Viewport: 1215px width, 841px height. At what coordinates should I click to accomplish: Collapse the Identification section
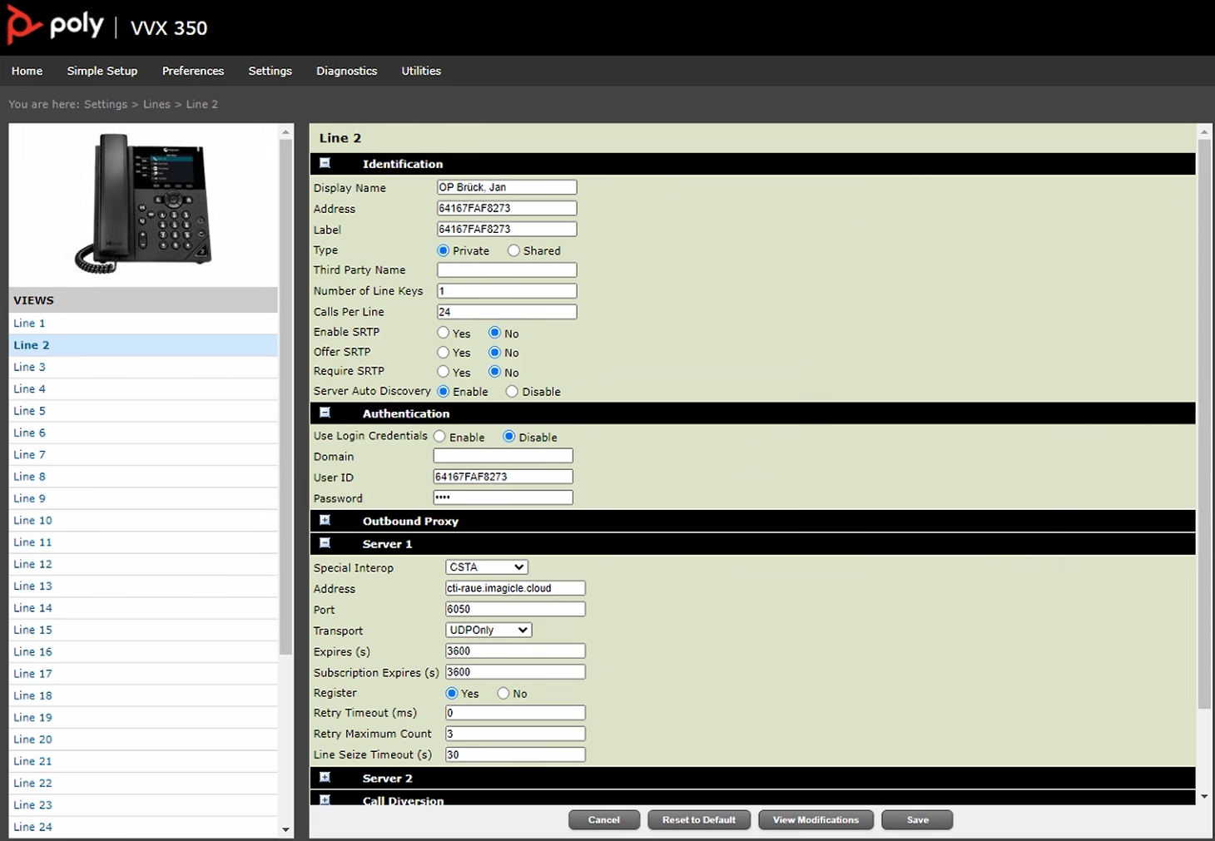click(325, 163)
